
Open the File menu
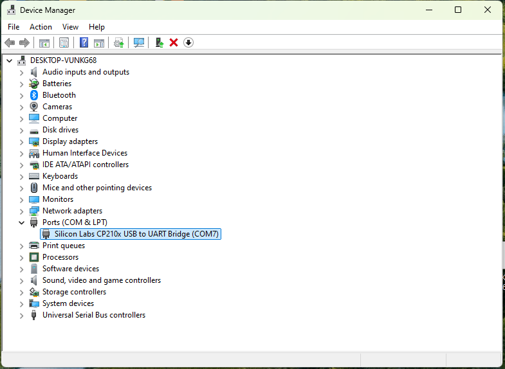[14, 27]
